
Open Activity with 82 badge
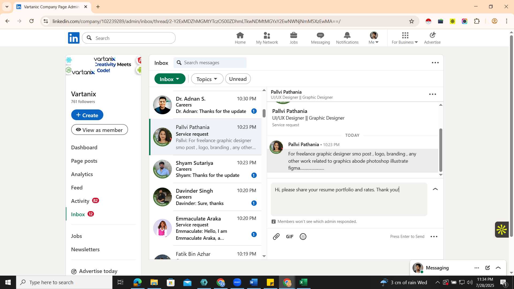(x=85, y=201)
